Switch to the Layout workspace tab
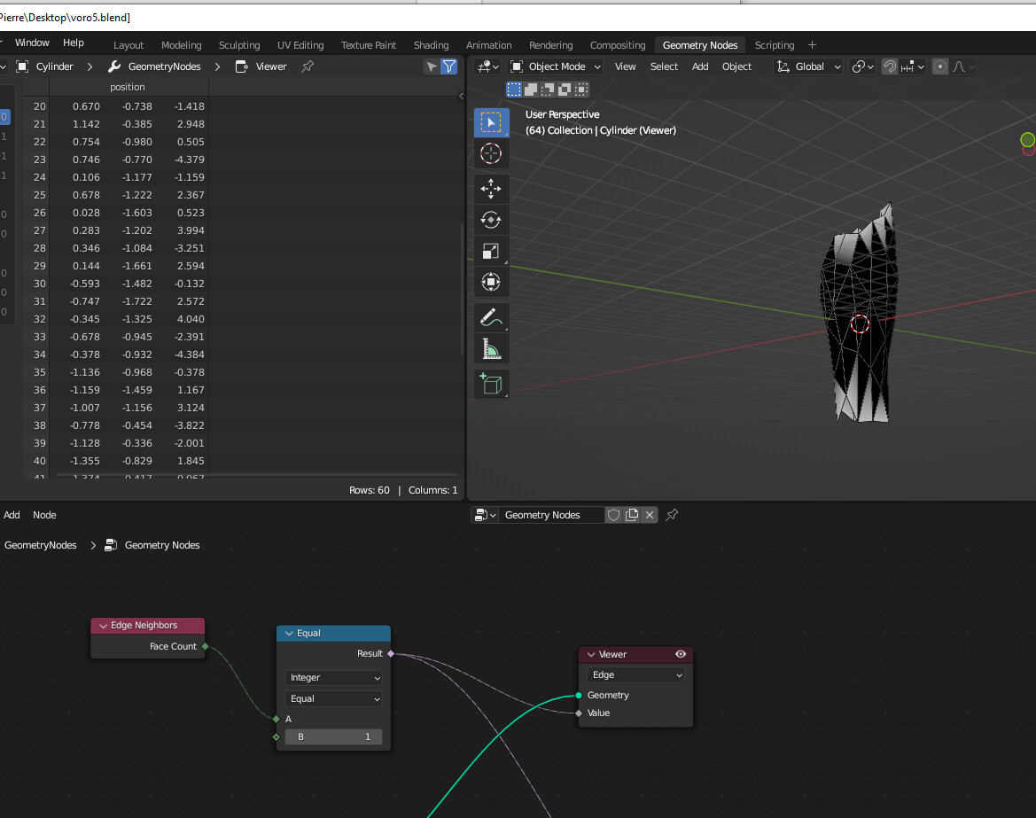The width and height of the screenshot is (1036, 818). point(129,45)
